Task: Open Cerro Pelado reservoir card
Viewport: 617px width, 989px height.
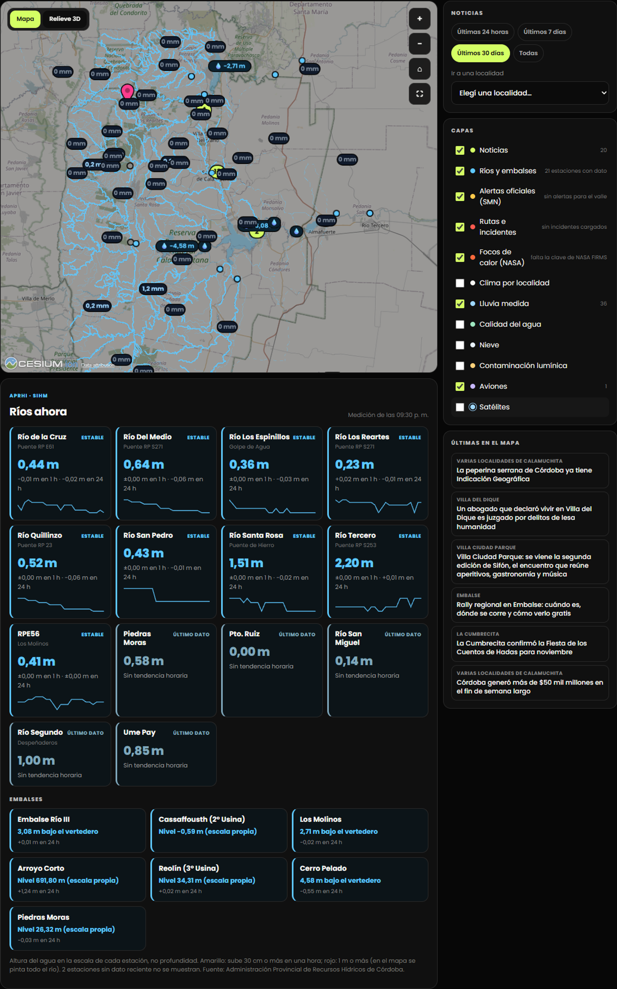Action: click(360, 879)
